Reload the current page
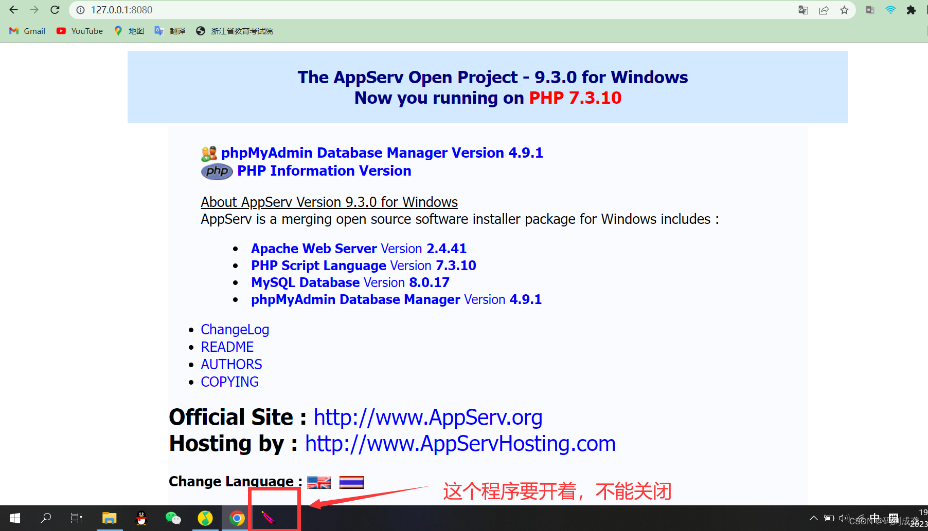The width and height of the screenshot is (928, 531). pos(55,10)
